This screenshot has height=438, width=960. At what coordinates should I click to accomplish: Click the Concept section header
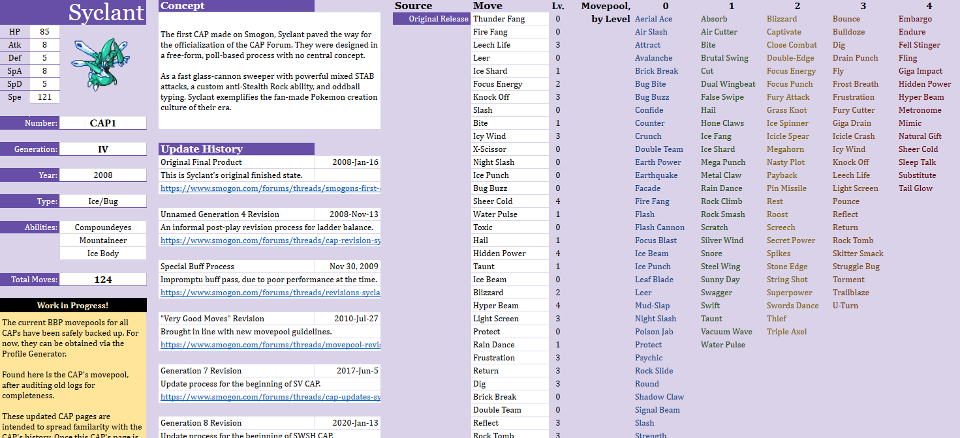237,6
